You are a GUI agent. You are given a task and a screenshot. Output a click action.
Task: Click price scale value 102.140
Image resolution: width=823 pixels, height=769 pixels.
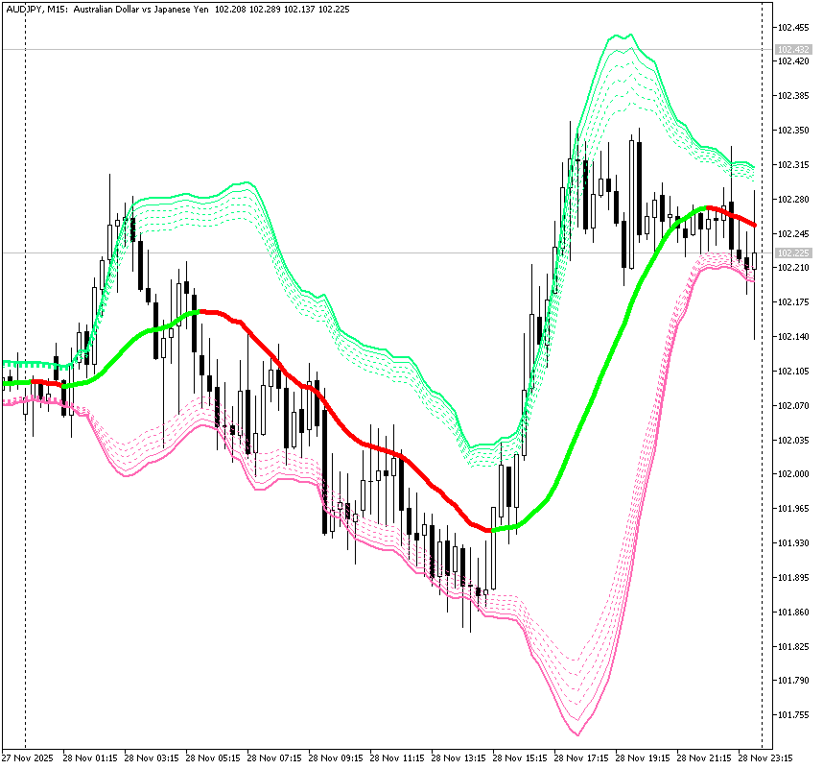click(793, 337)
